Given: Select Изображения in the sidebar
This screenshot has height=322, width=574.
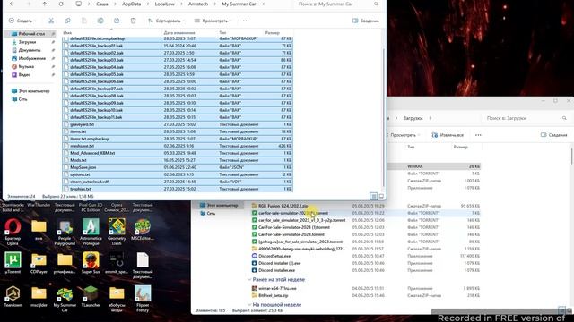Looking at the screenshot, I should 31,58.
